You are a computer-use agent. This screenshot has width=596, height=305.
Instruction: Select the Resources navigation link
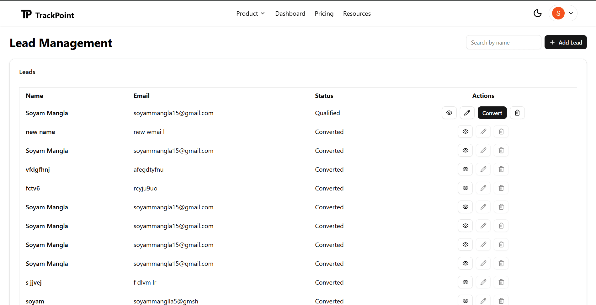tap(357, 13)
